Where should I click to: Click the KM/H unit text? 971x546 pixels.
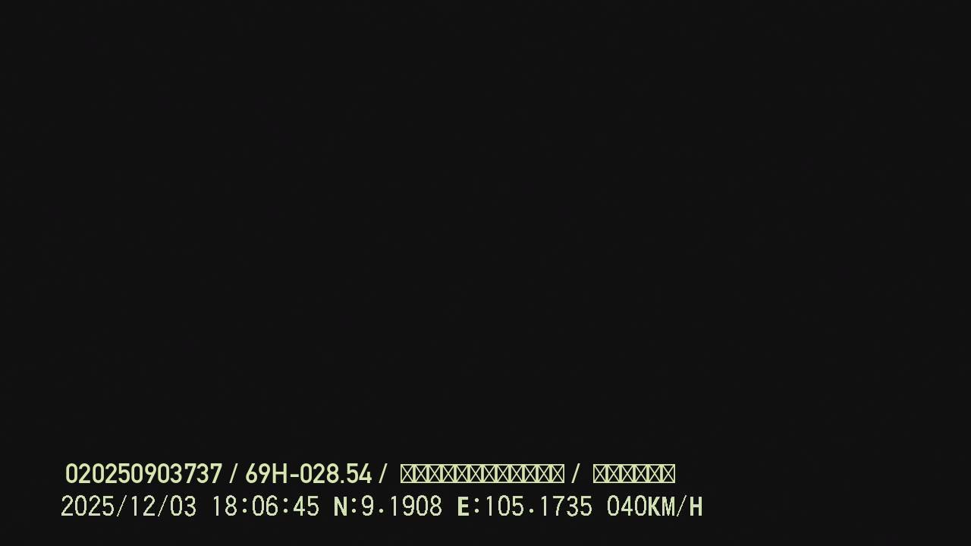[675, 507]
